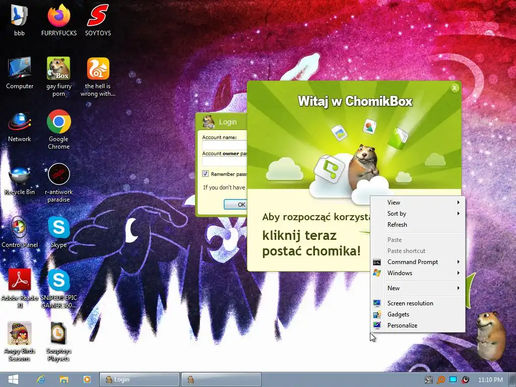Expand the Sort by submenu

pyautogui.click(x=418, y=214)
